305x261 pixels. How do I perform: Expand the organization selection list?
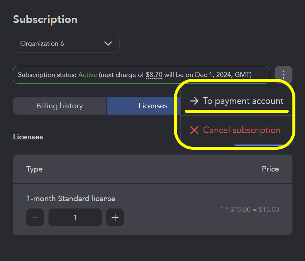[66, 43]
